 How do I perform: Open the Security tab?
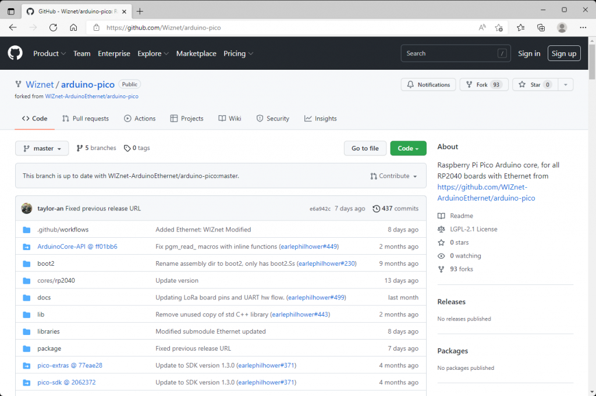click(x=272, y=119)
